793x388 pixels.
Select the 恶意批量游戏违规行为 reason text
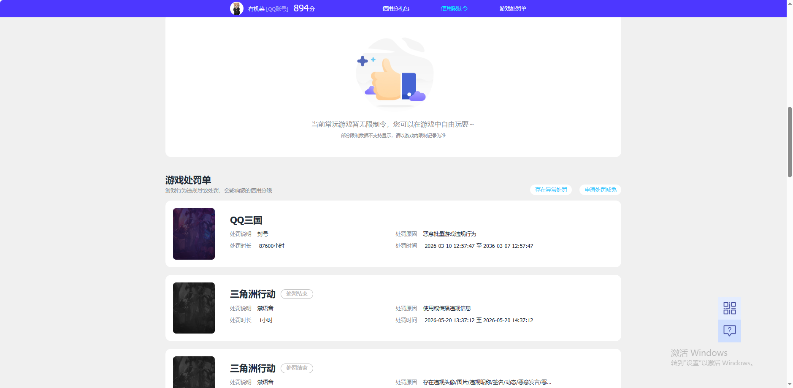click(449, 234)
